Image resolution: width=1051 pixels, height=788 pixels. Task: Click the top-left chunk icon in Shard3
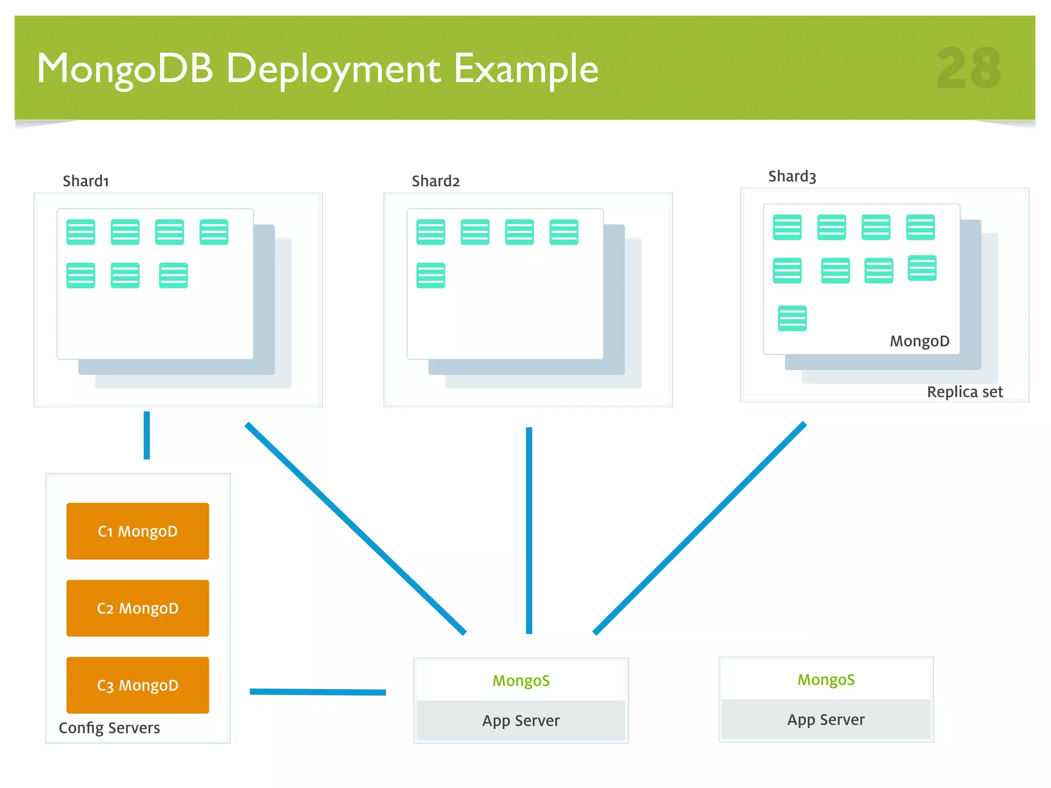pyautogui.click(x=787, y=227)
